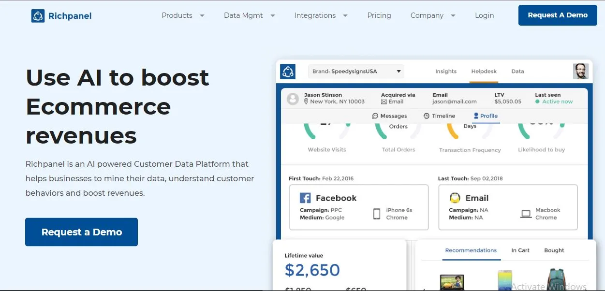Switch to the Insights tab
This screenshot has width=605, height=291.
446,72
